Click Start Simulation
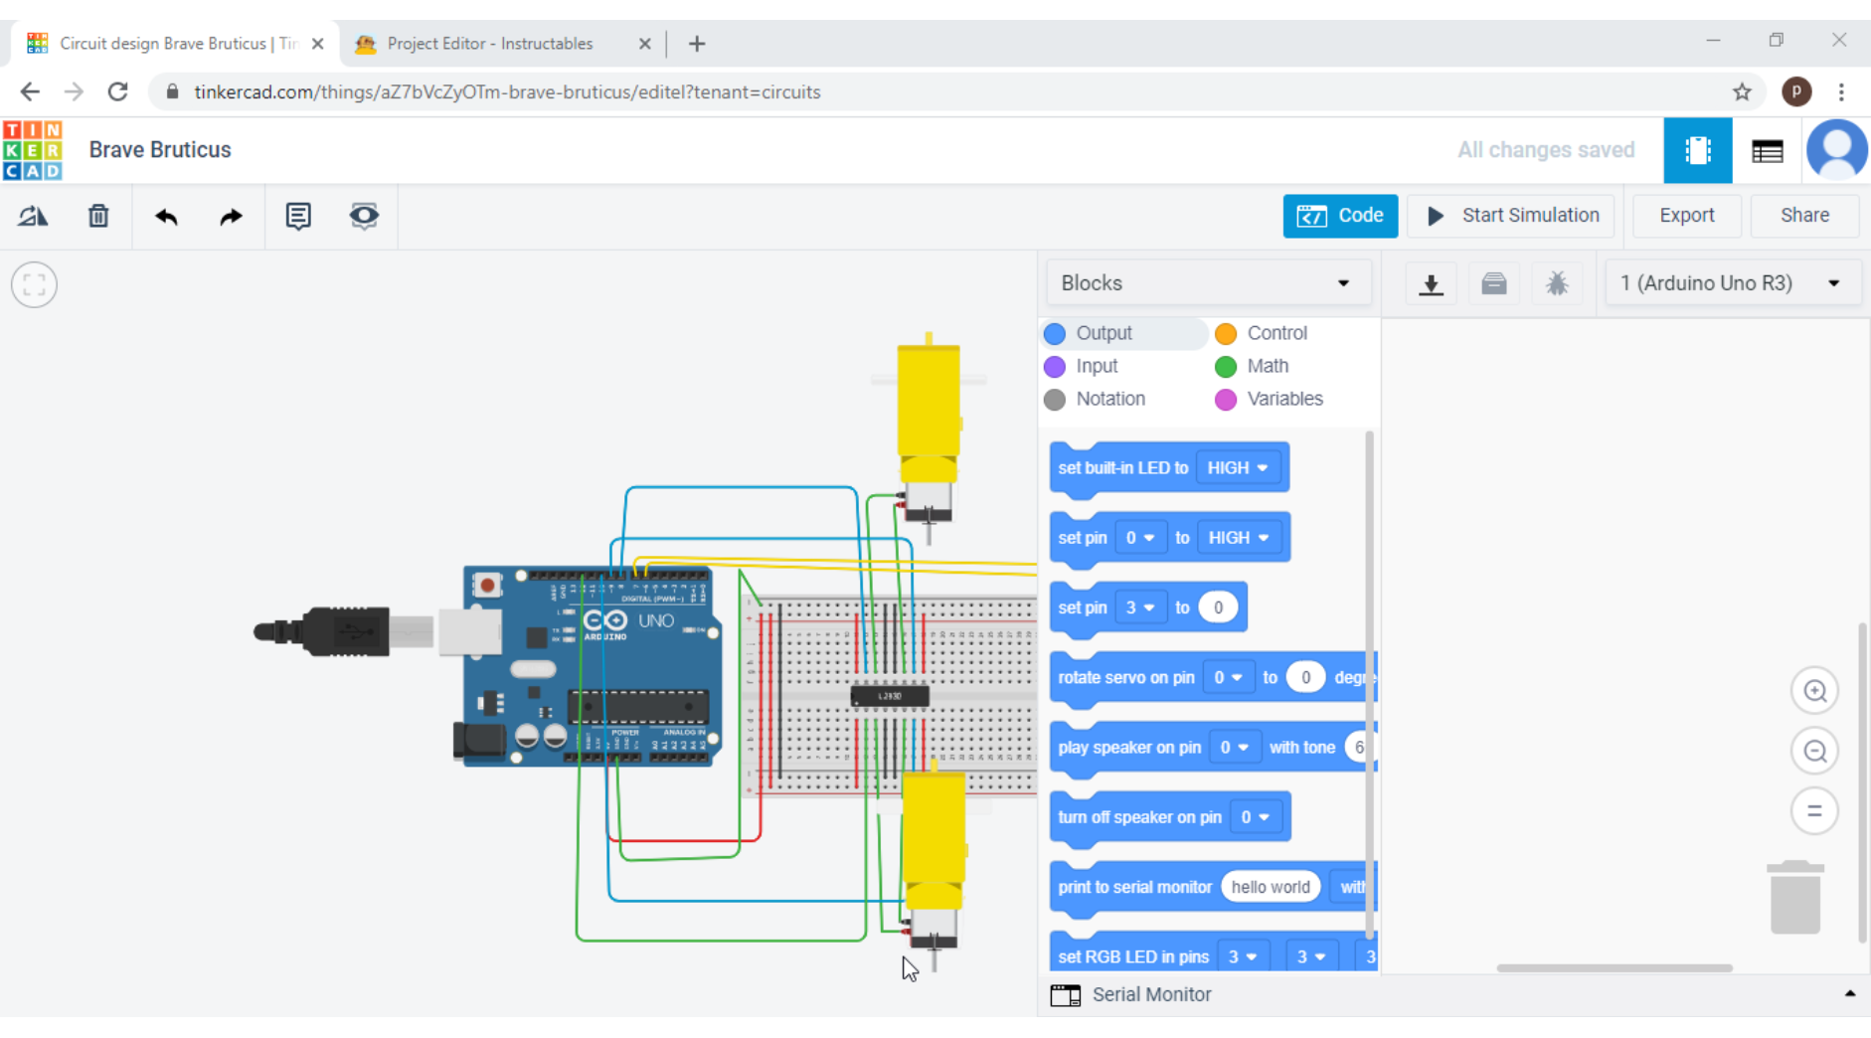 tap(1511, 216)
